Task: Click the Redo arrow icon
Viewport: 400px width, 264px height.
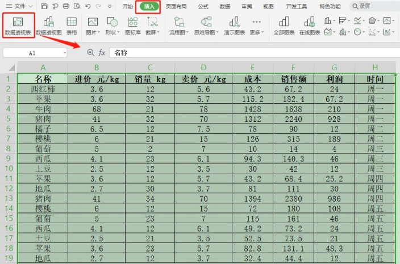Action: [98, 6]
